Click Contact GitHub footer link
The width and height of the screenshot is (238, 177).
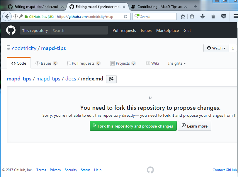[x=225, y=170]
